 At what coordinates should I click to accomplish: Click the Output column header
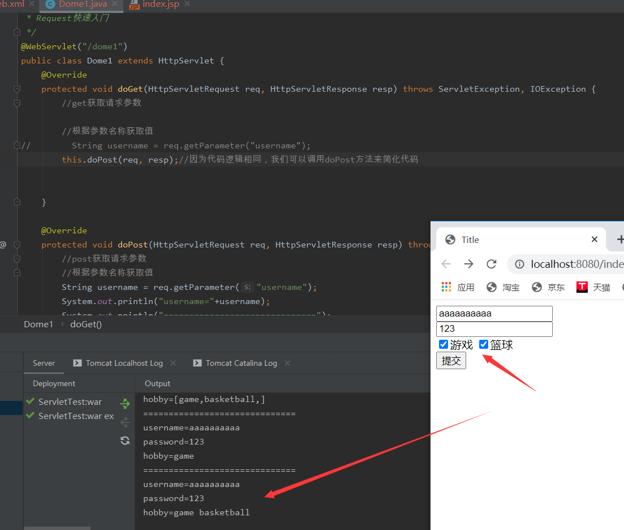(158, 383)
